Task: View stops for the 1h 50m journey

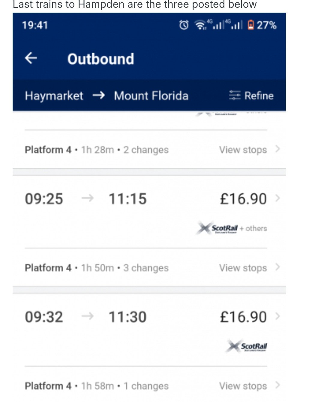Action: coord(243,267)
